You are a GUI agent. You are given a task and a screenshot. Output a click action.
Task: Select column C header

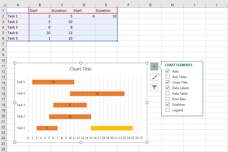tap(62, 5)
